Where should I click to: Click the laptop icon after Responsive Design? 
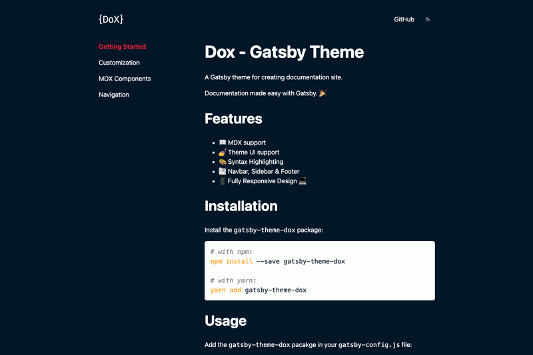coord(302,180)
